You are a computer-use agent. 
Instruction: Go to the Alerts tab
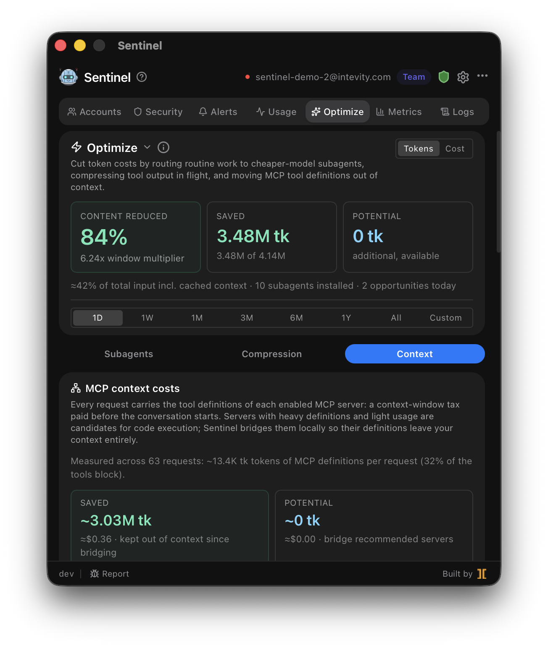(218, 112)
